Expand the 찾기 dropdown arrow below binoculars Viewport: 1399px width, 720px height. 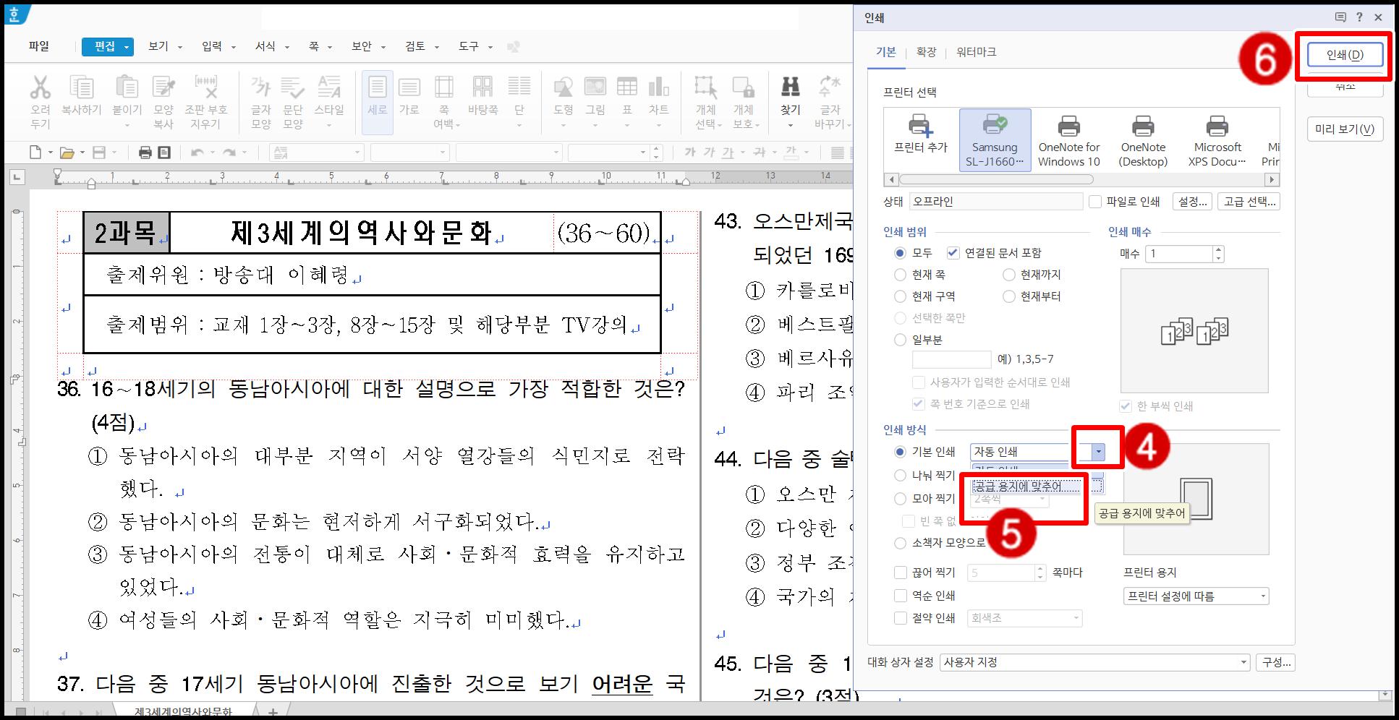(790, 126)
